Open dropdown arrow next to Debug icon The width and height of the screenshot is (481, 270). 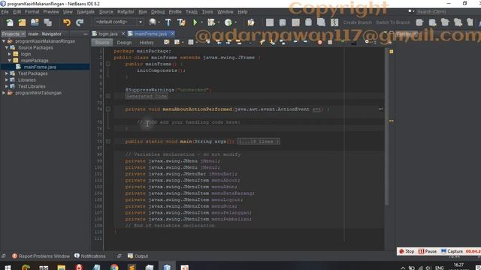pos(219,22)
